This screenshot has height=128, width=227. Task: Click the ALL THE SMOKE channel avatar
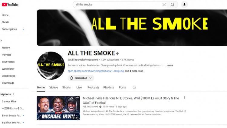(51, 66)
